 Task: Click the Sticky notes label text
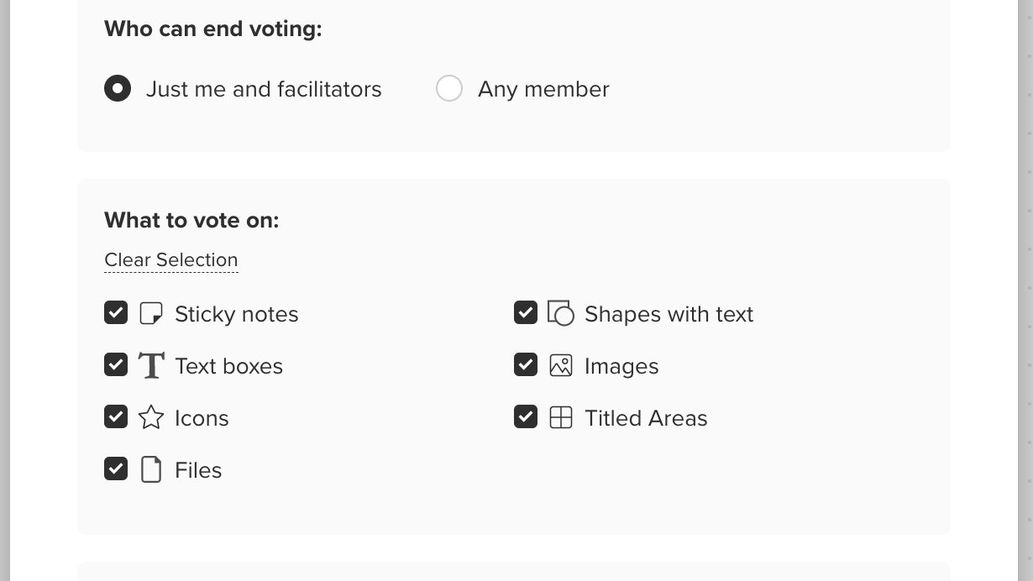[236, 314]
